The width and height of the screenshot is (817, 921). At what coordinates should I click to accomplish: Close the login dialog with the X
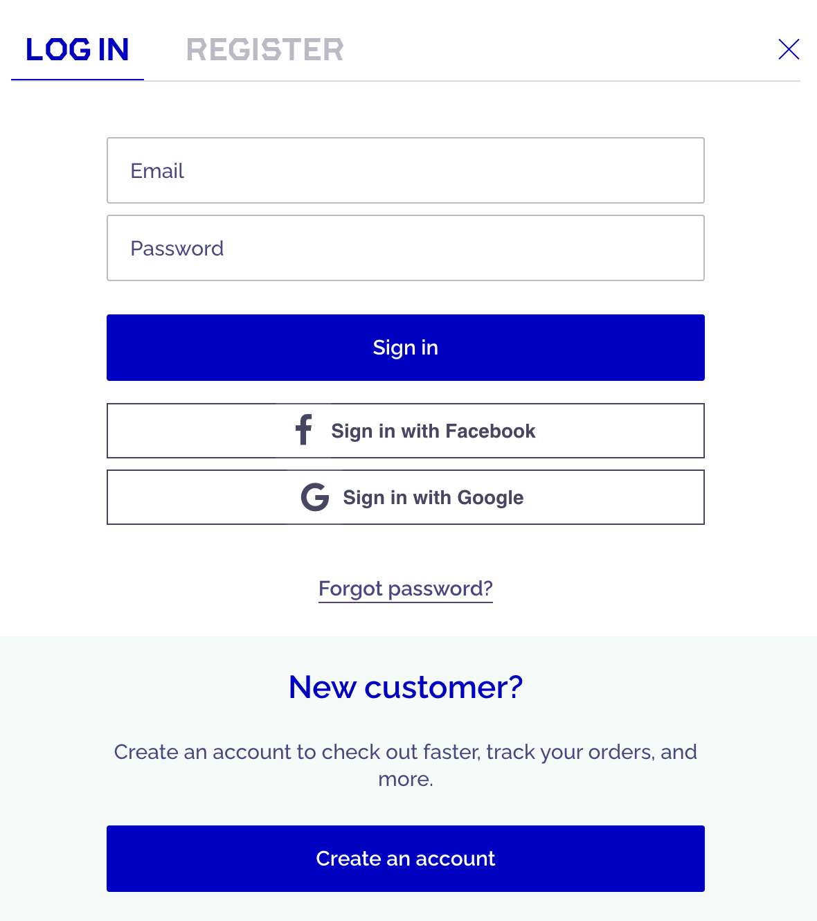[789, 49]
